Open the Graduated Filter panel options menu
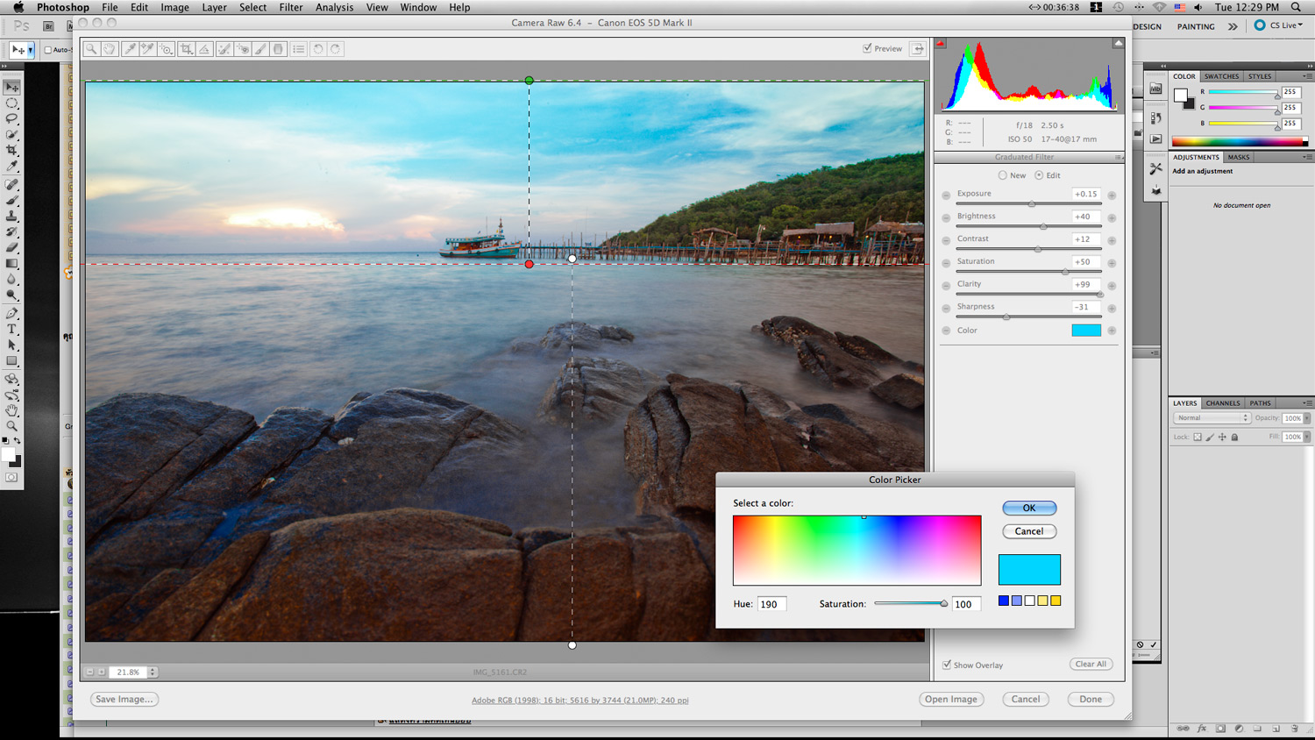 [1118, 158]
